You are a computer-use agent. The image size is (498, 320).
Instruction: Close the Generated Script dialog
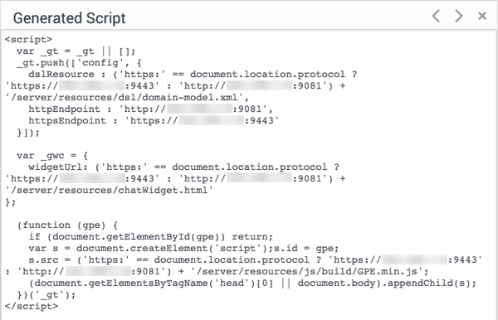pos(482,16)
